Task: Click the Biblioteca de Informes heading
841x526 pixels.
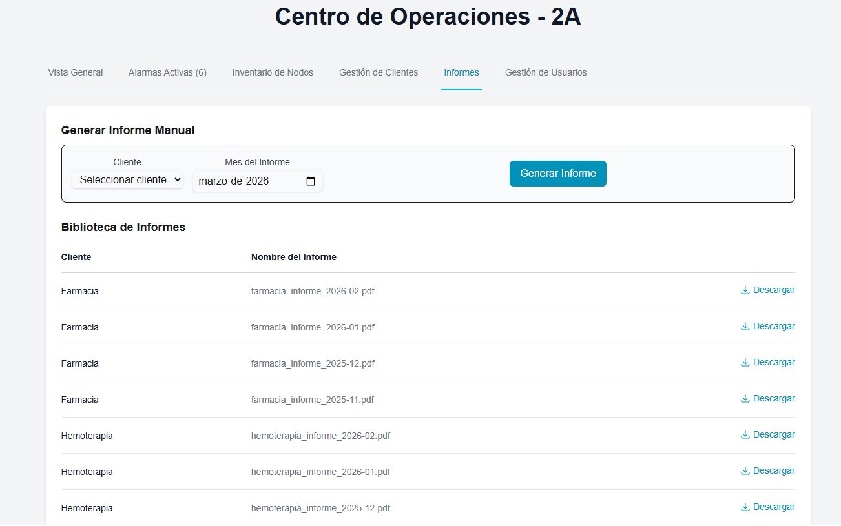Action: [123, 227]
